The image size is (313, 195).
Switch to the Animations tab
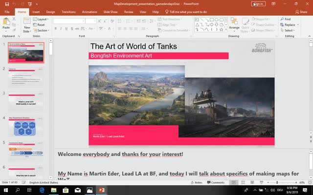(x=89, y=12)
